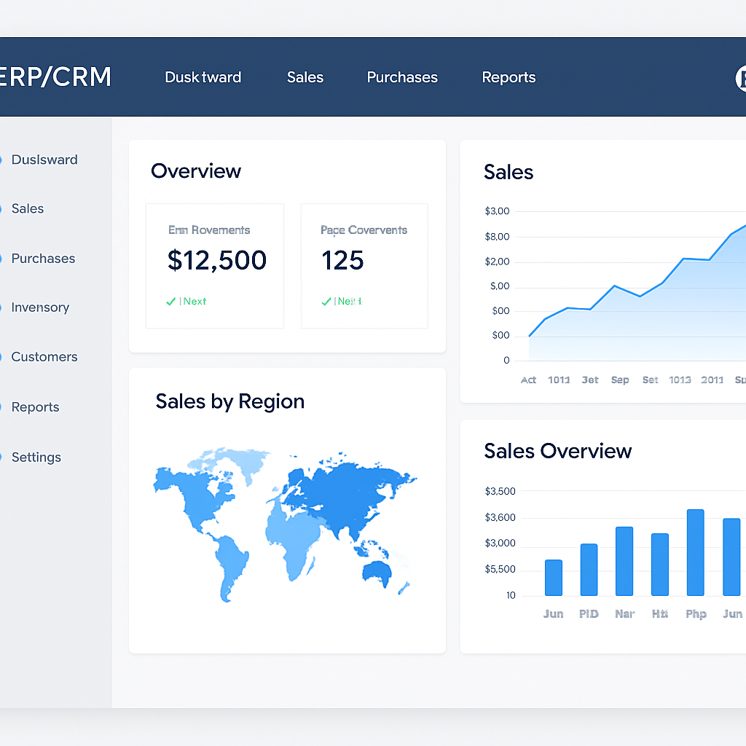This screenshot has width=746, height=746.
Task: Open Purchases in the top navigation bar
Action: pyautogui.click(x=402, y=77)
